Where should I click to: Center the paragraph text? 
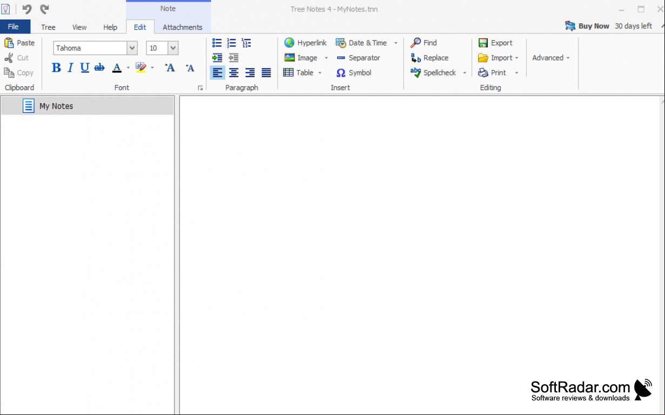(234, 72)
